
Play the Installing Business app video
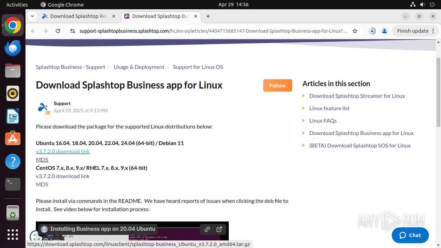coord(132,231)
